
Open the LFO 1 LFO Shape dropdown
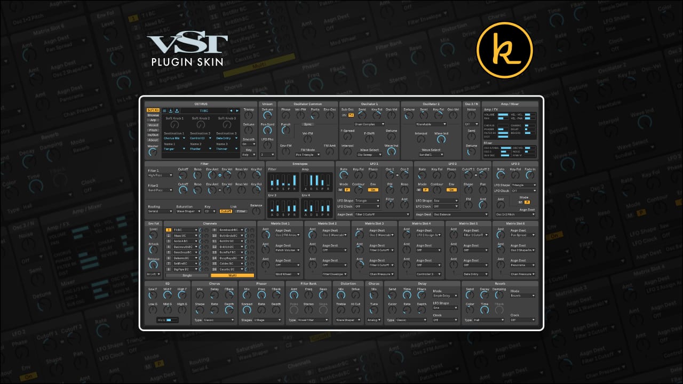coord(367,201)
